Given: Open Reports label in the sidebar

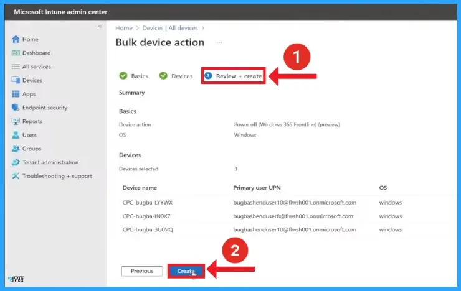Looking at the screenshot, I should [32, 121].
